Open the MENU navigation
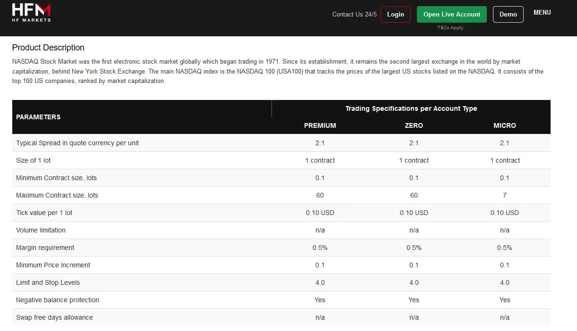Screen dimensions: 577x331 [542, 13]
